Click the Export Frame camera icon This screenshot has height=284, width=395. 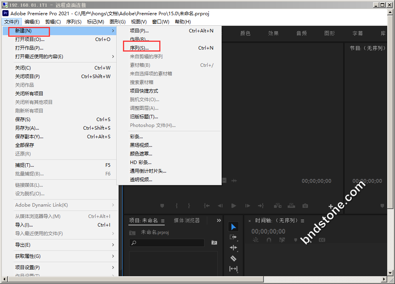(305, 206)
